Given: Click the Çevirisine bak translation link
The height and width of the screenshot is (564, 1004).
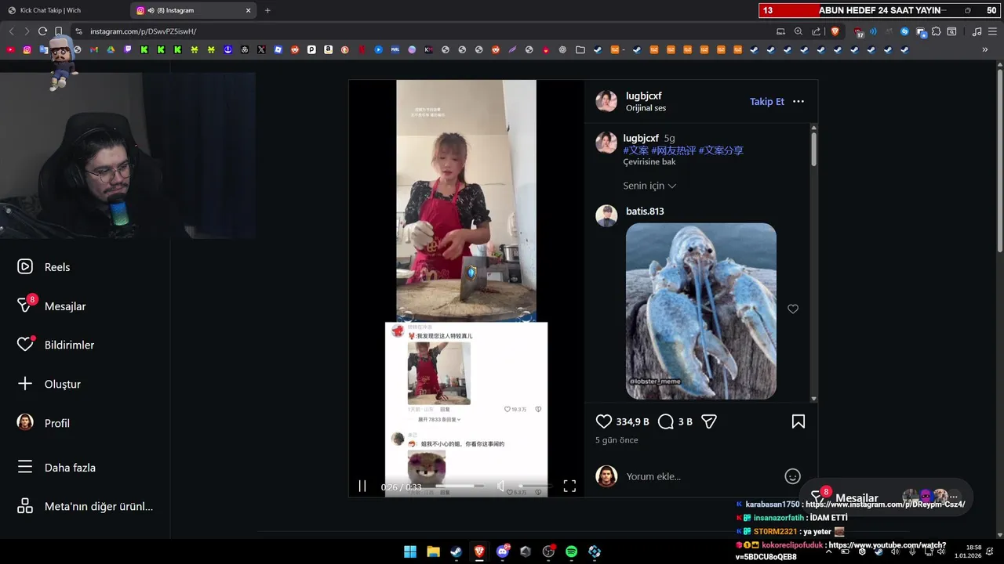Looking at the screenshot, I should pyautogui.click(x=649, y=162).
